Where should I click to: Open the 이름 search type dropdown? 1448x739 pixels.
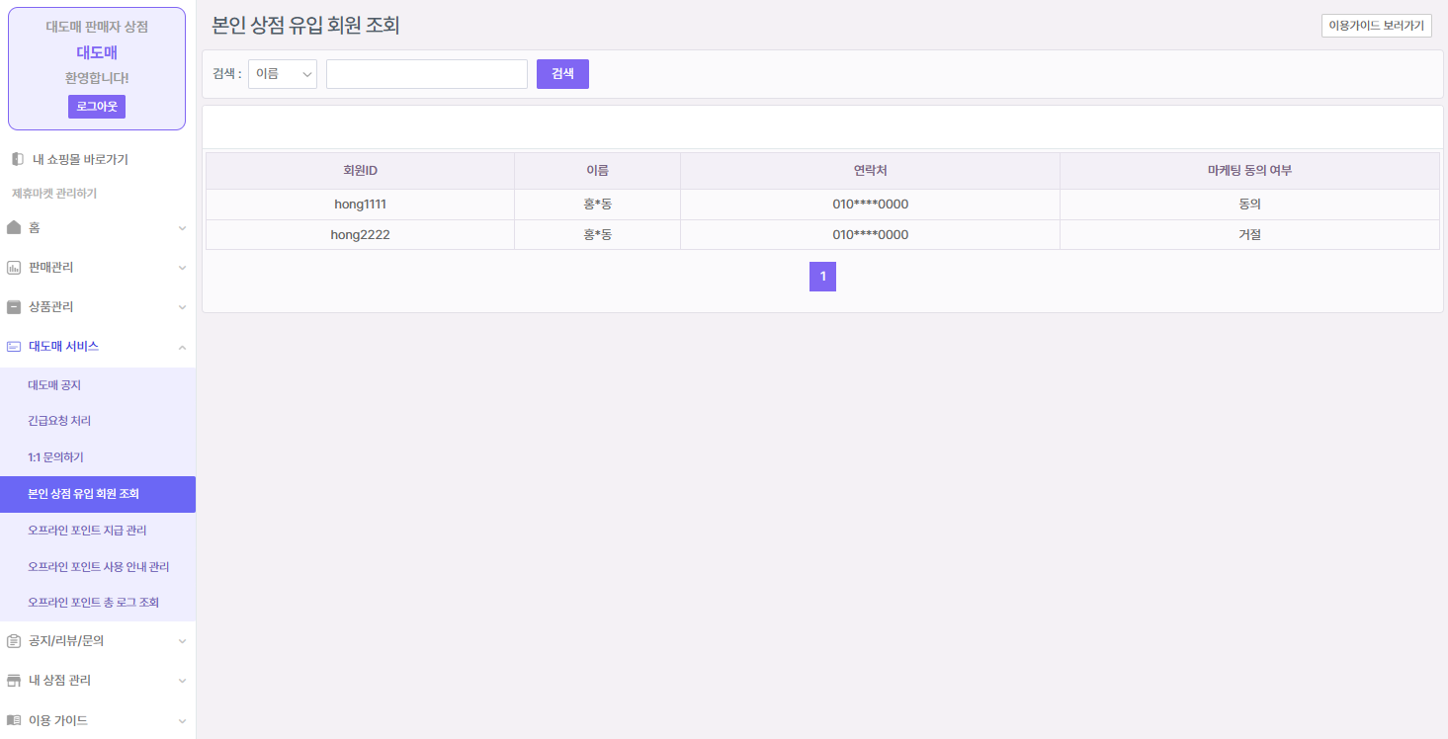tap(283, 74)
